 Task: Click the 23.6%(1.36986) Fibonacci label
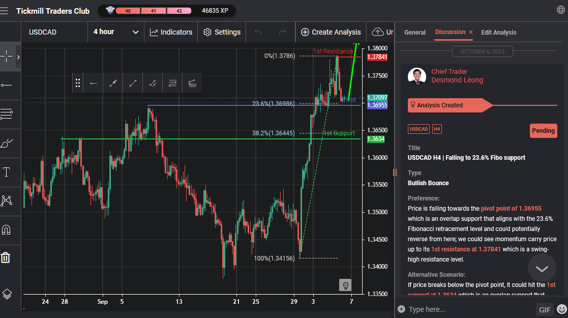tap(273, 104)
